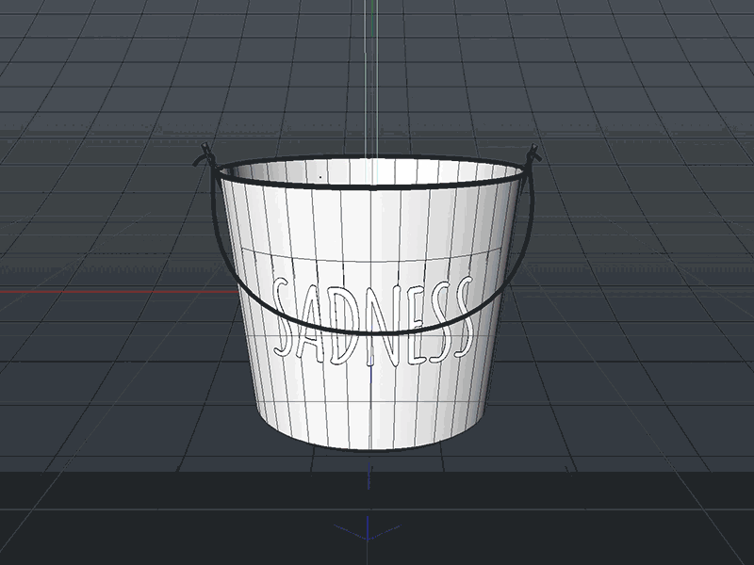Click the inner surface of the bucket opening
Screen dimensions: 754x565
click(370, 171)
